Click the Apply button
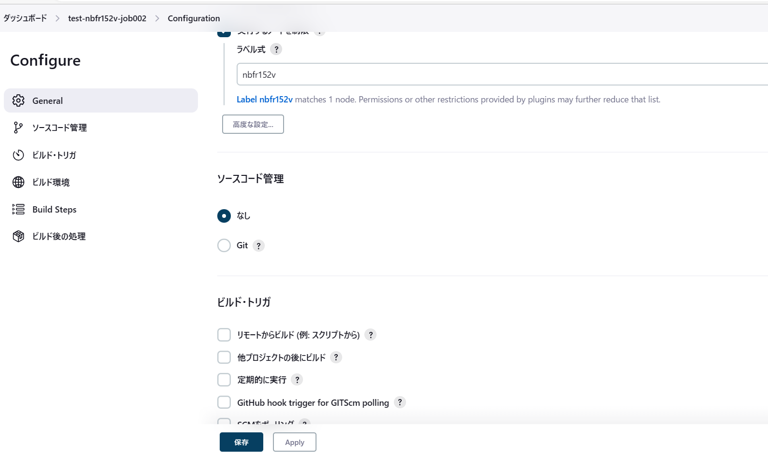The image size is (768, 457). tap(295, 442)
